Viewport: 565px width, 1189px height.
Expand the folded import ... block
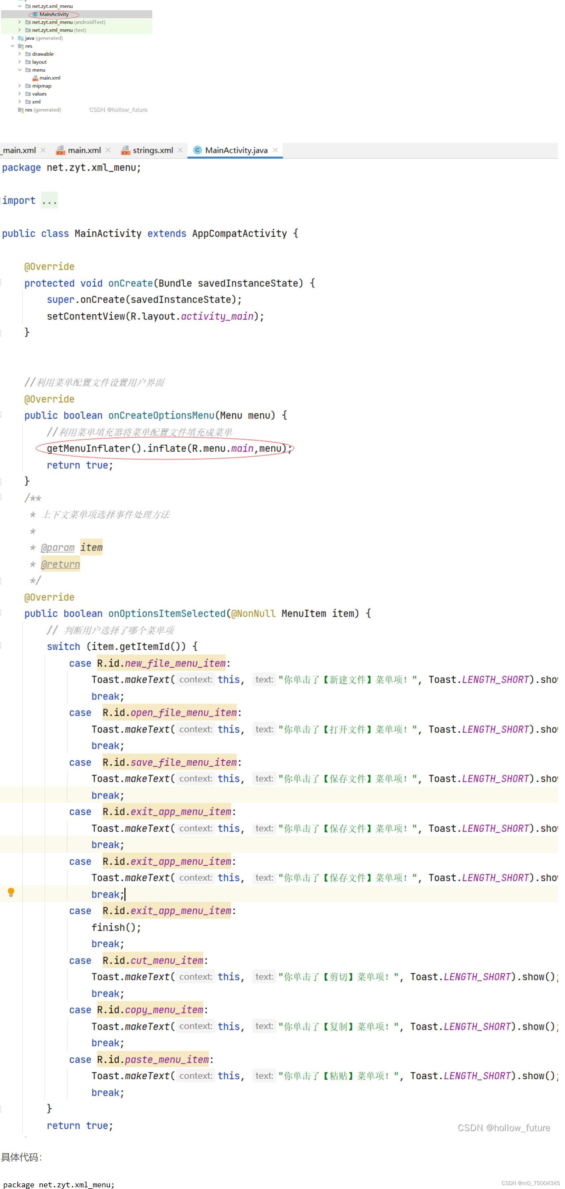tap(50, 200)
